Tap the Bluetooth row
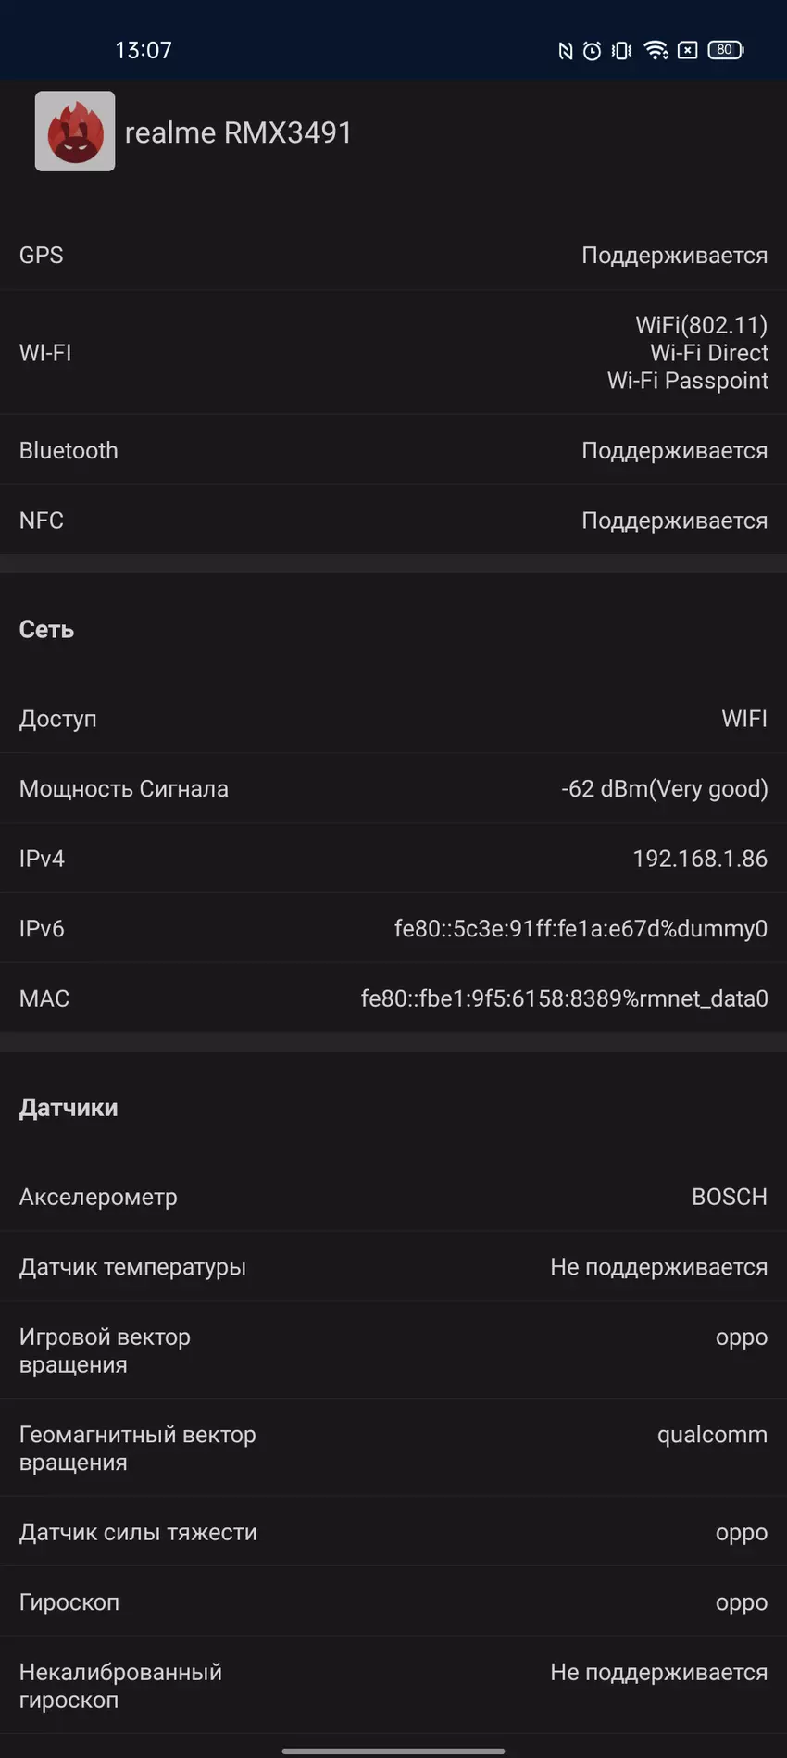 pos(393,451)
